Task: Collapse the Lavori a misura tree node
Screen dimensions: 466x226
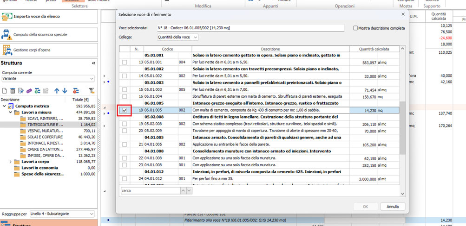Action: (10, 112)
